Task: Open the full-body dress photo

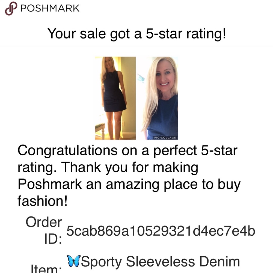Action: click(115, 98)
